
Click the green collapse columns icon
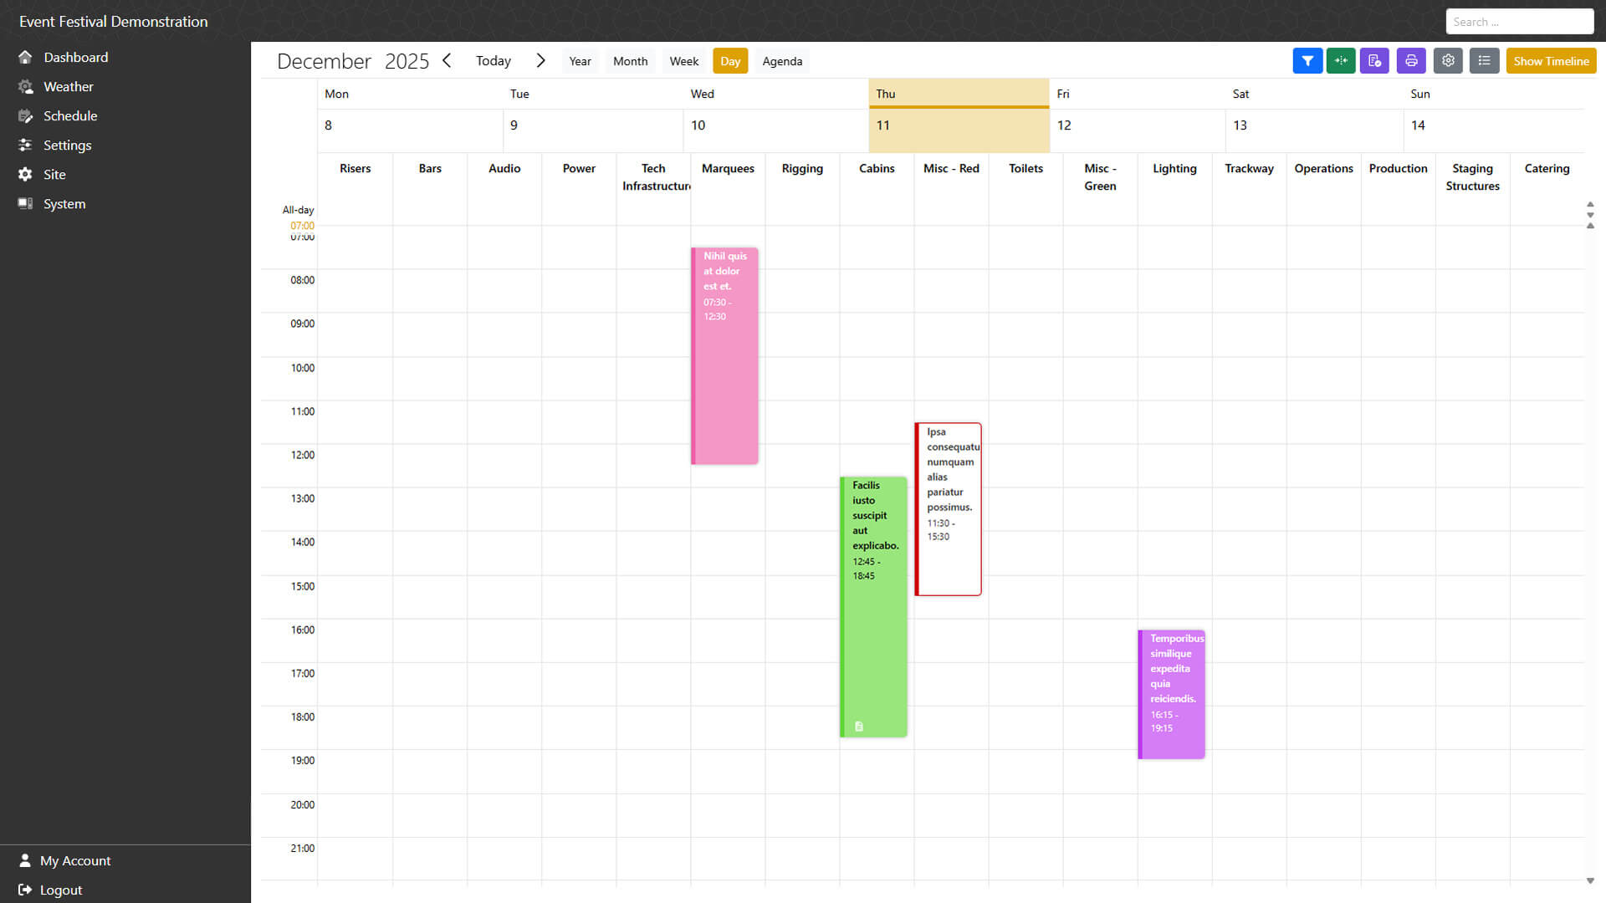click(1341, 61)
